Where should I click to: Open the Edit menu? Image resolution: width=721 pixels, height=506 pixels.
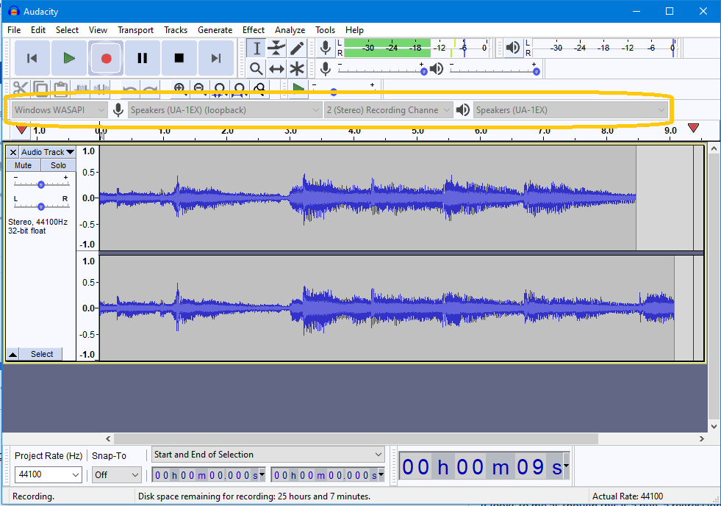[38, 30]
